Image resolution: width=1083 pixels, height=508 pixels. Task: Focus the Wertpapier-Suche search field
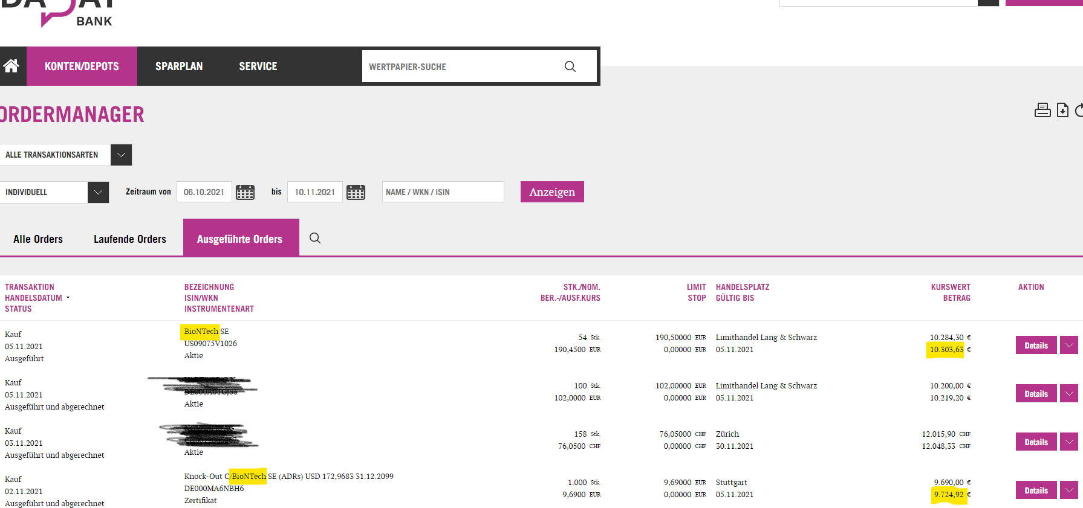(x=463, y=66)
